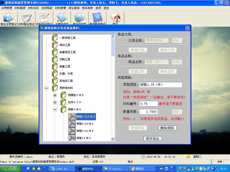Click the 删除规格 button
This screenshot has height=172, width=230.
tap(167, 128)
